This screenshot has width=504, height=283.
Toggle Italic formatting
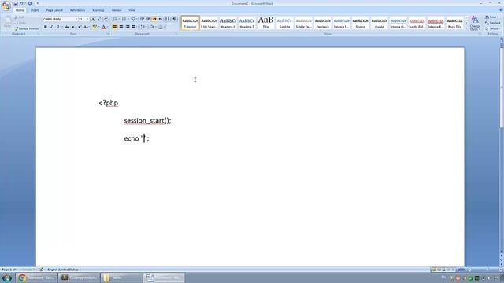pyautogui.click(x=51, y=27)
